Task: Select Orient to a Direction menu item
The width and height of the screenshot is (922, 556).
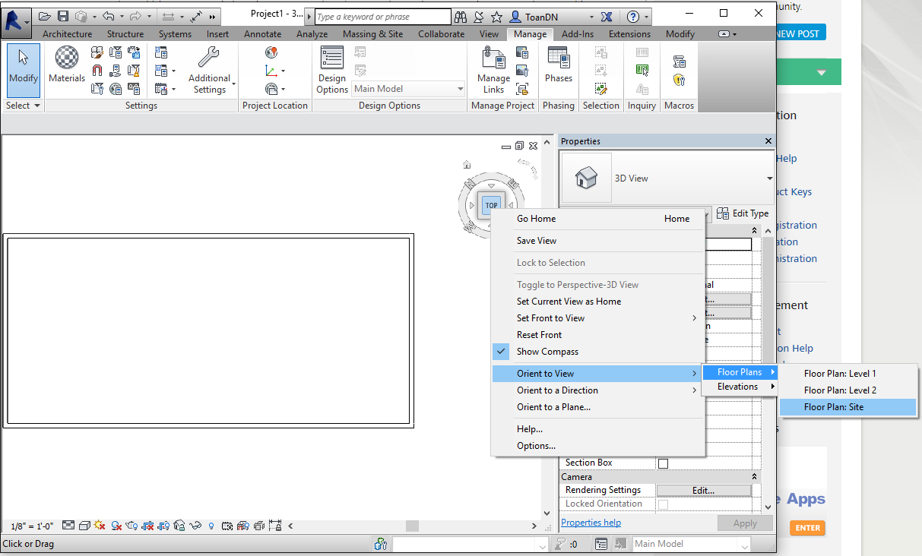Action: [599, 390]
